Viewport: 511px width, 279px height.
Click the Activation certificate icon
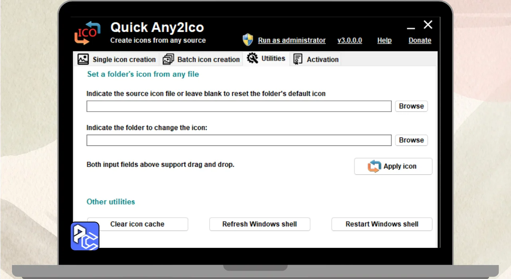point(297,59)
